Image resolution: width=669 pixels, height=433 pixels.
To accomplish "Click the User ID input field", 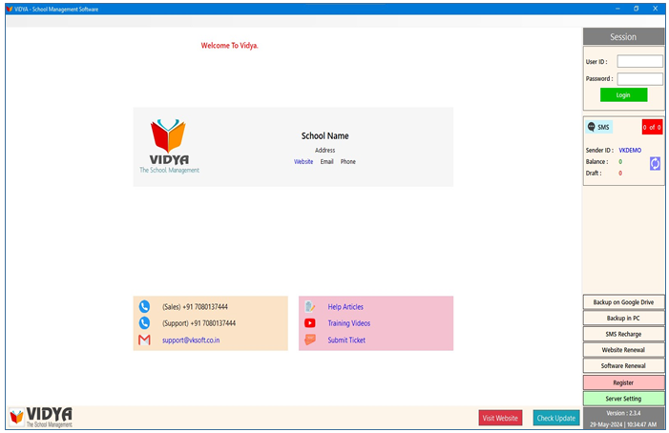I will click(639, 61).
